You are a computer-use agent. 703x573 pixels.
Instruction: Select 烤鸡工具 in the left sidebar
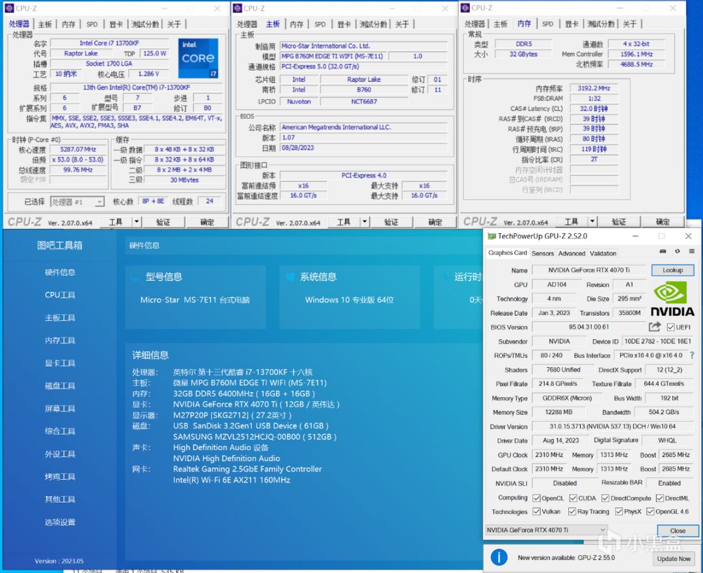point(60,477)
